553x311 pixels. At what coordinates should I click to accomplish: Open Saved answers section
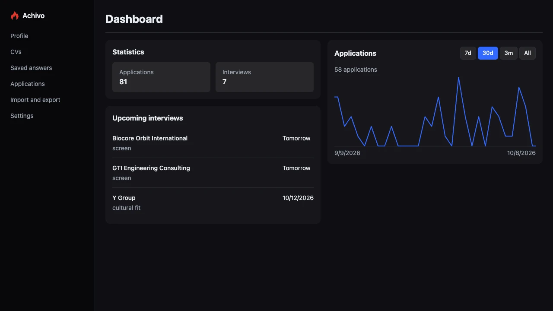[x=31, y=68]
